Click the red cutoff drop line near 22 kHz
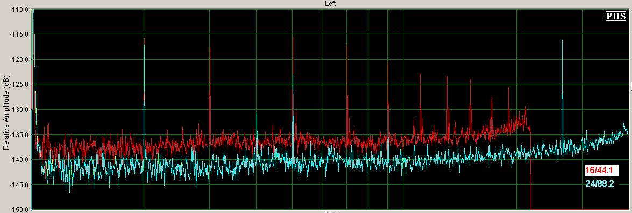The image size is (632, 213). 531,169
